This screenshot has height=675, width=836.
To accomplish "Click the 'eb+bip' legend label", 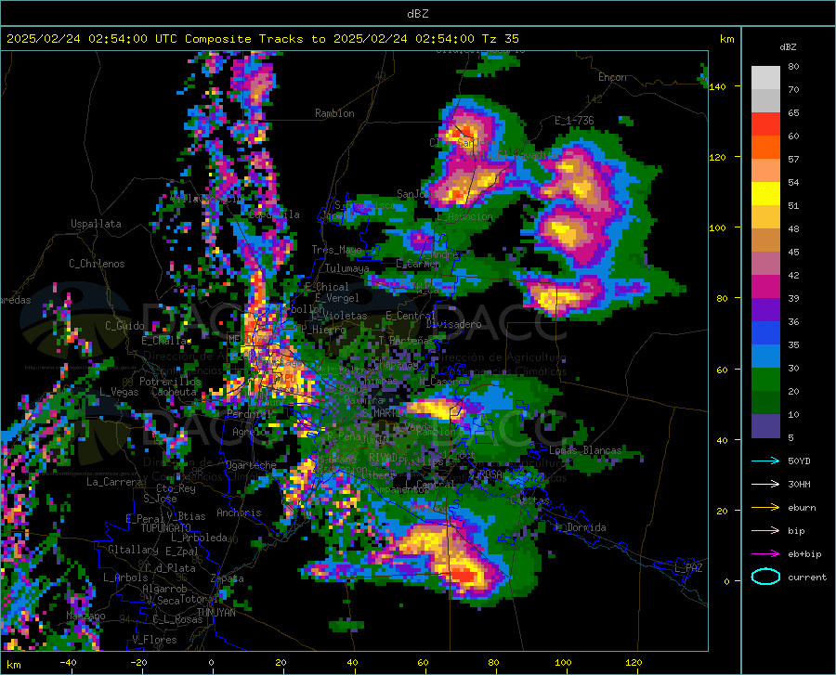I will click(804, 554).
